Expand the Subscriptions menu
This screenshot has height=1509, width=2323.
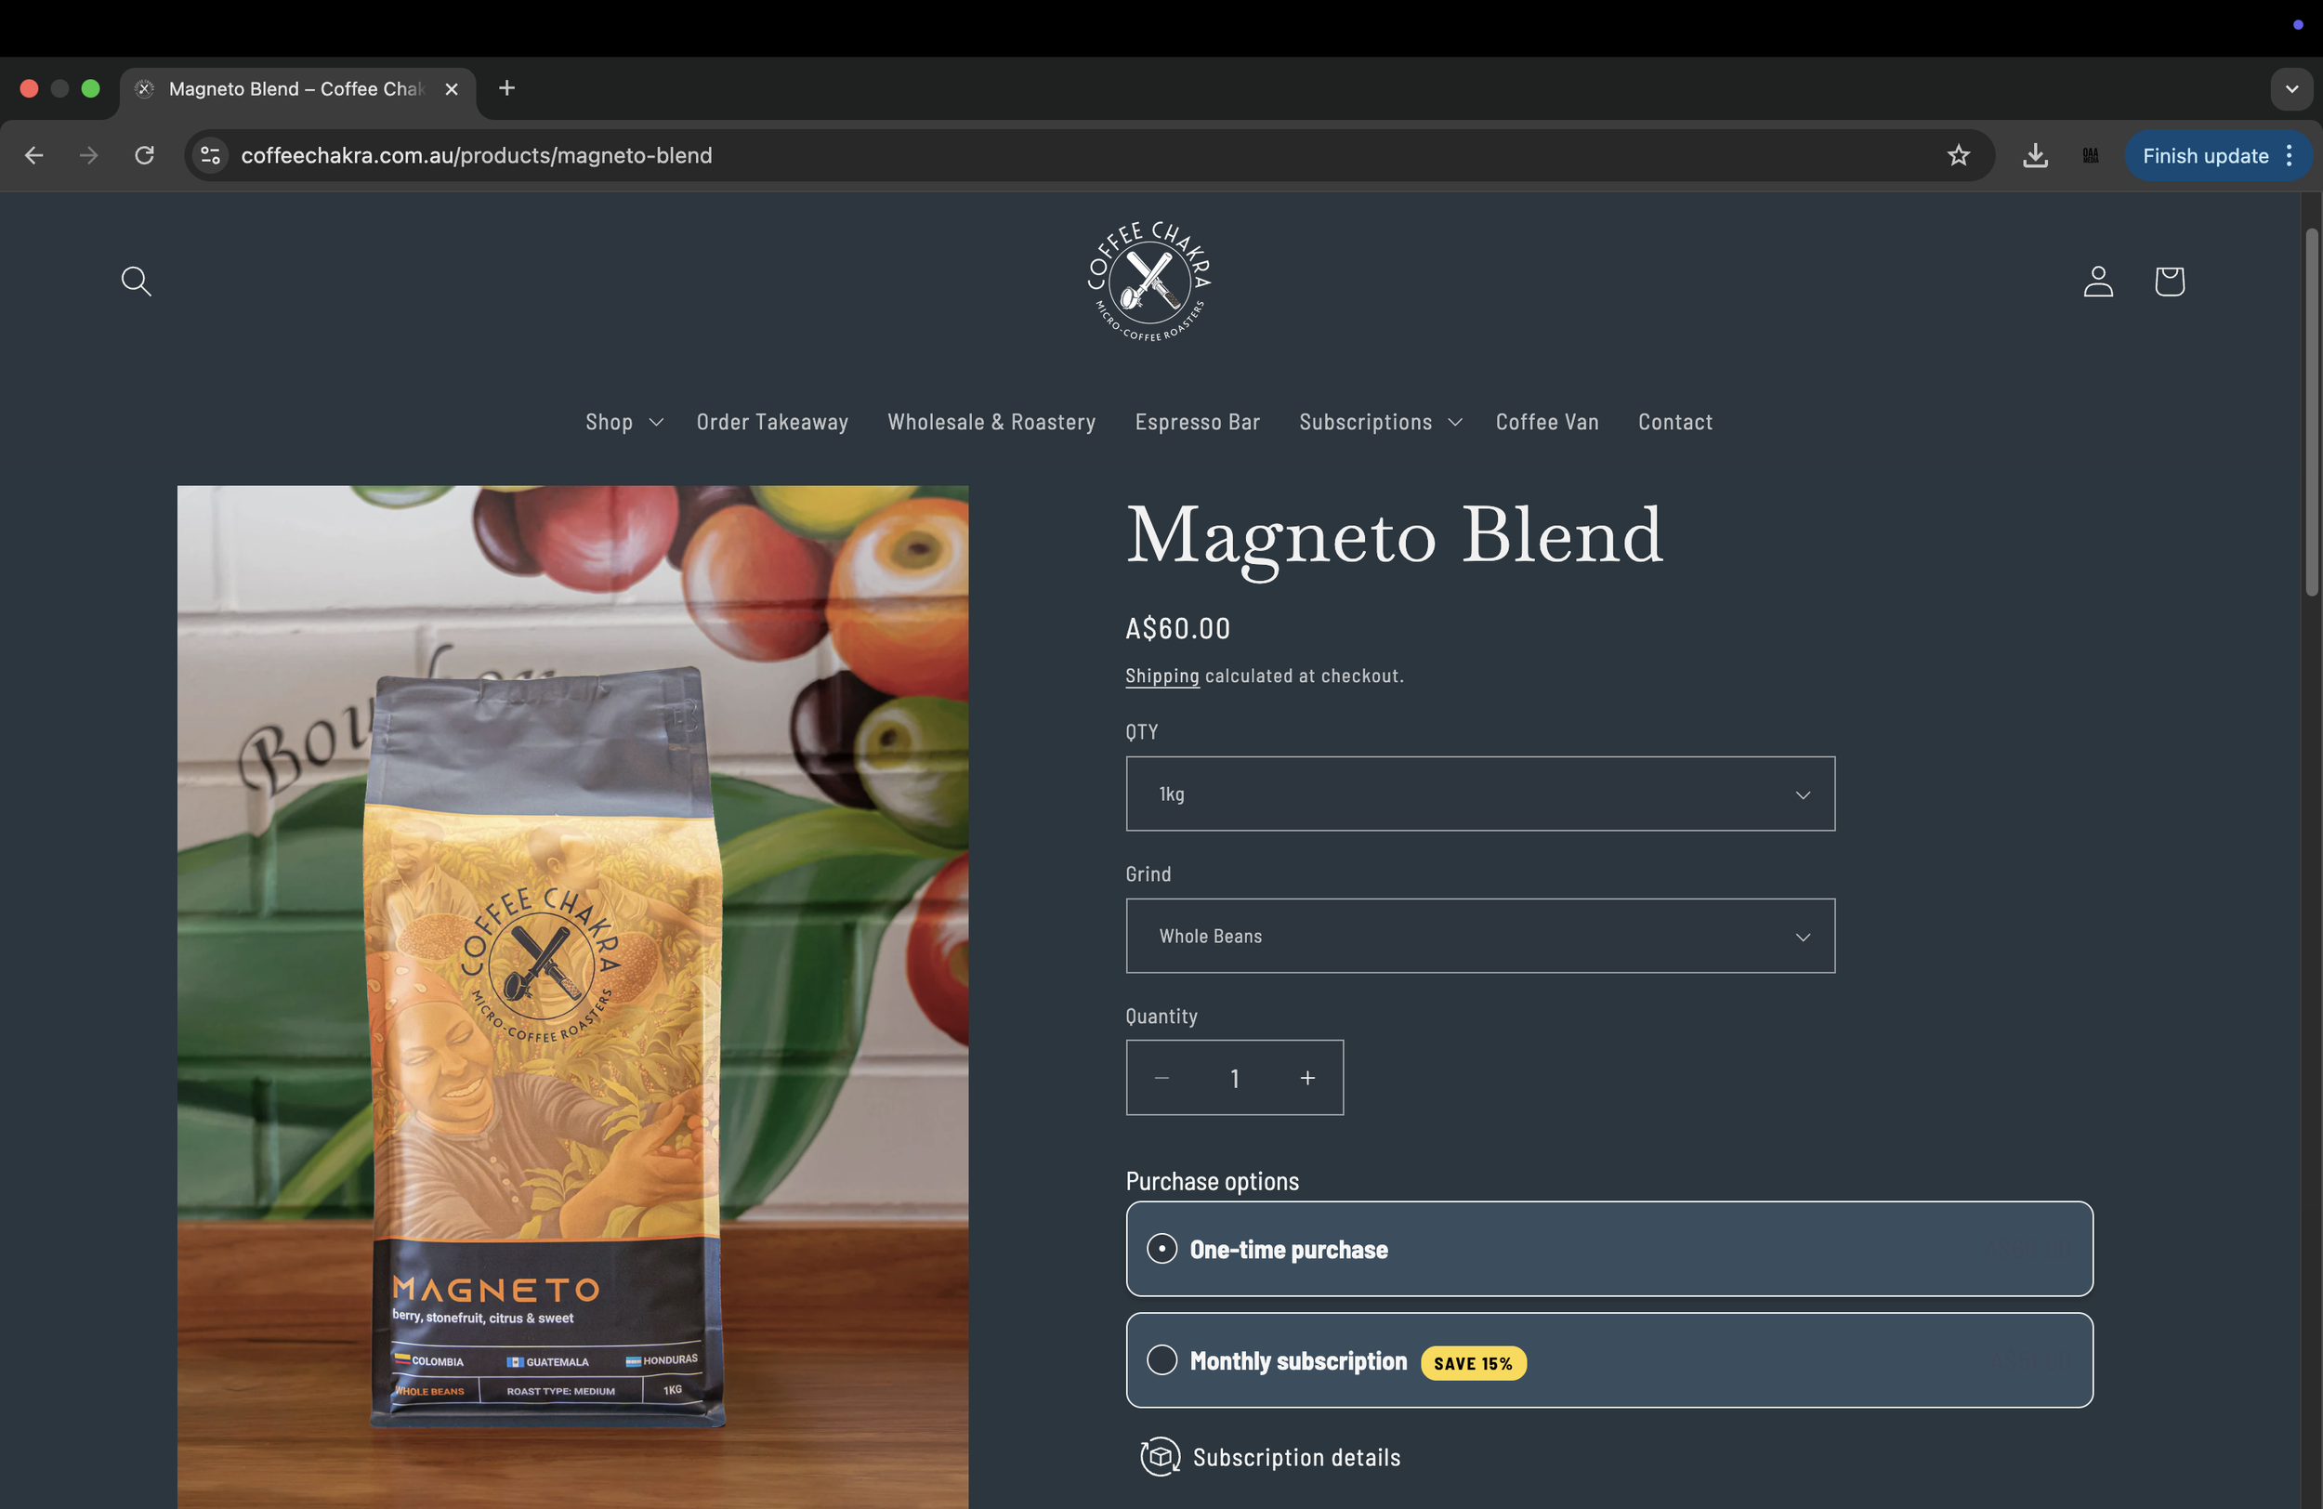(x=1380, y=422)
